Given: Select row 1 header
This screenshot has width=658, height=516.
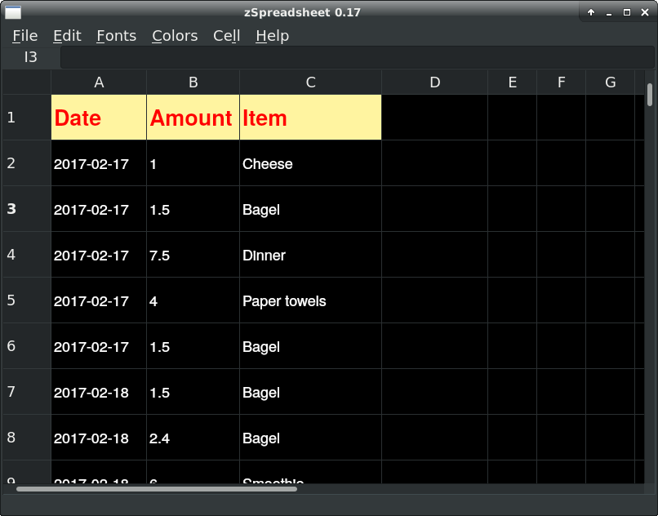Looking at the screenshot, I should 27,117.
